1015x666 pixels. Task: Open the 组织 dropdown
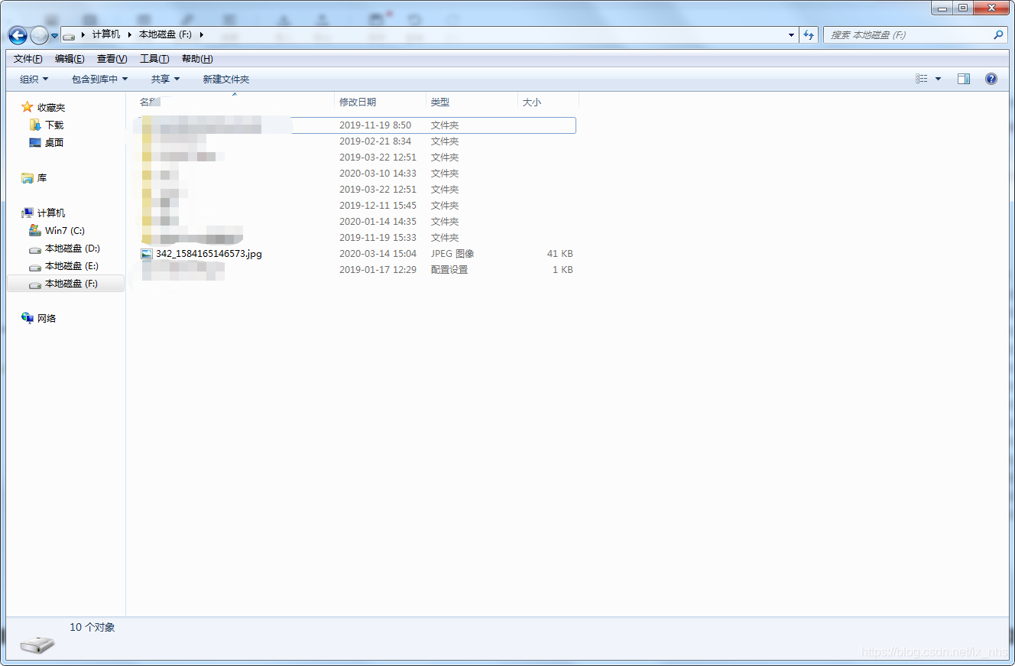click(34, 79)
